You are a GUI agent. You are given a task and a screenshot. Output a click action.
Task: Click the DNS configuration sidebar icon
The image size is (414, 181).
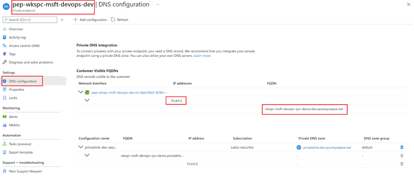coord(5,81)
